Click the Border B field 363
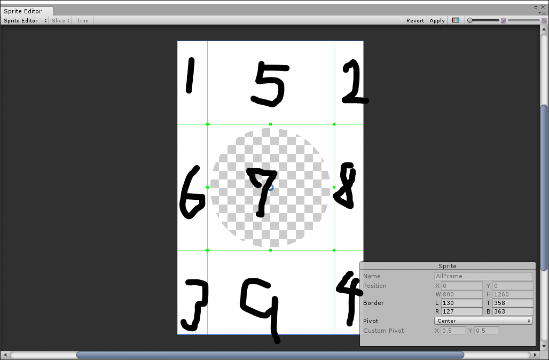The image size is (549, 360). [513, 311]
